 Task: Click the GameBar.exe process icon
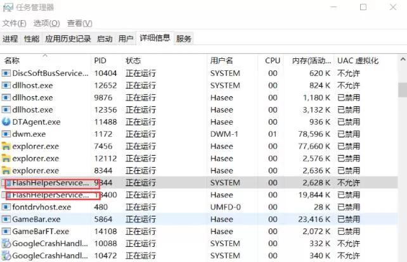point(6,219)
